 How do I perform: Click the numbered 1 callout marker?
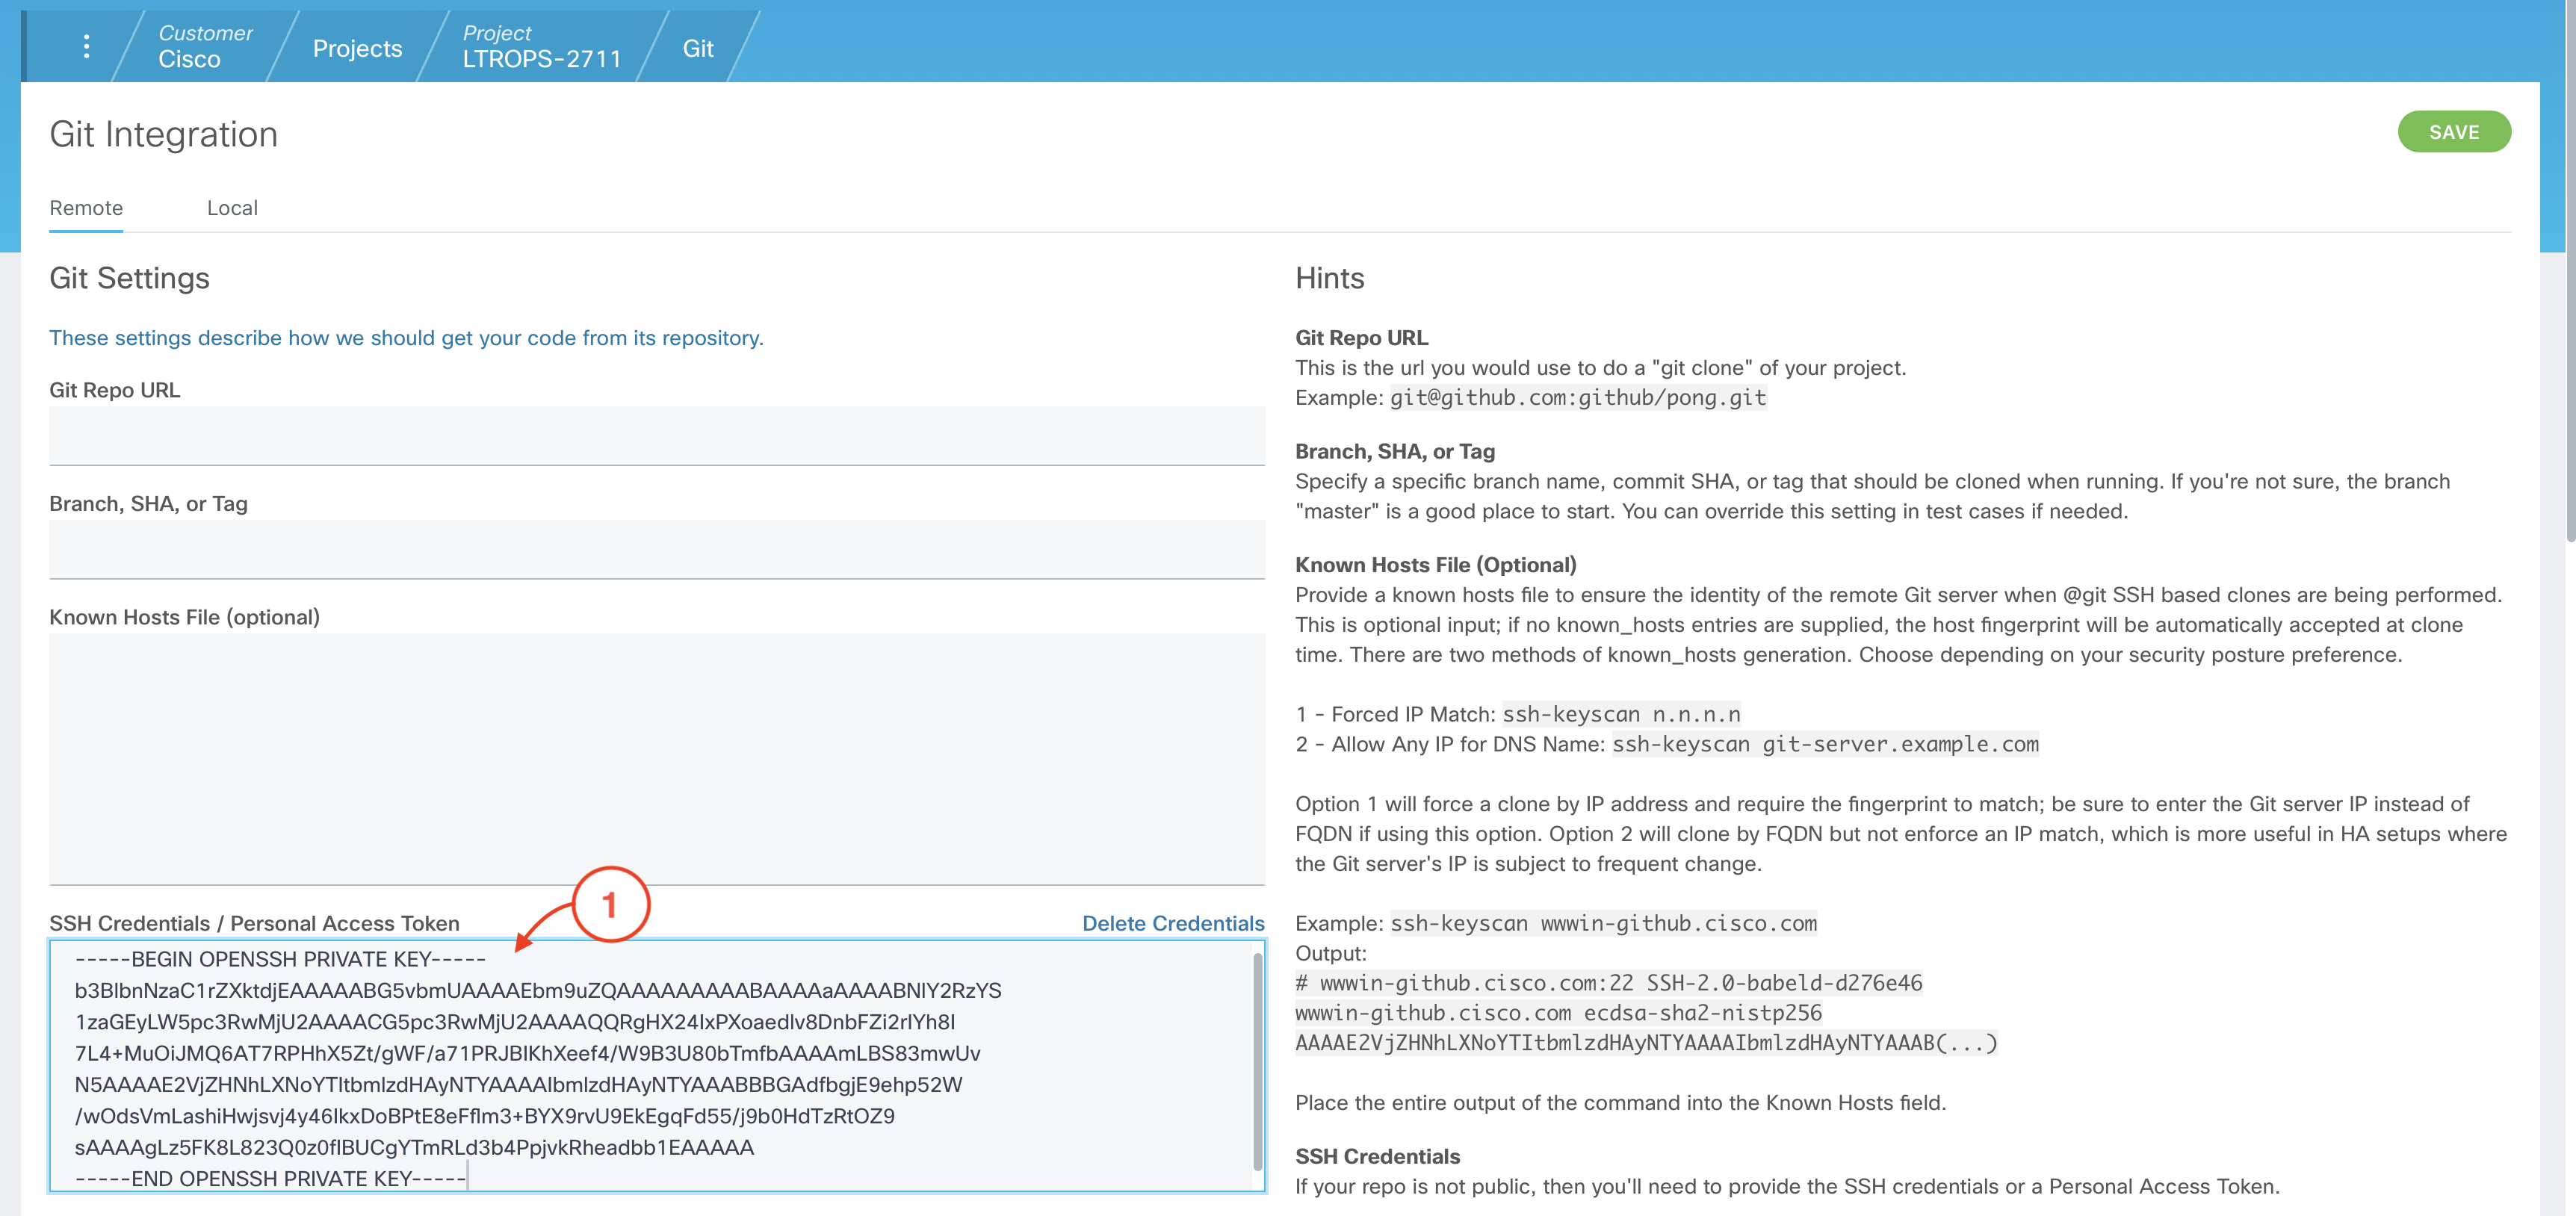(x=610, y=905)
